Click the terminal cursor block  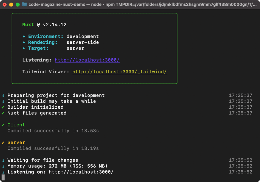3,177
